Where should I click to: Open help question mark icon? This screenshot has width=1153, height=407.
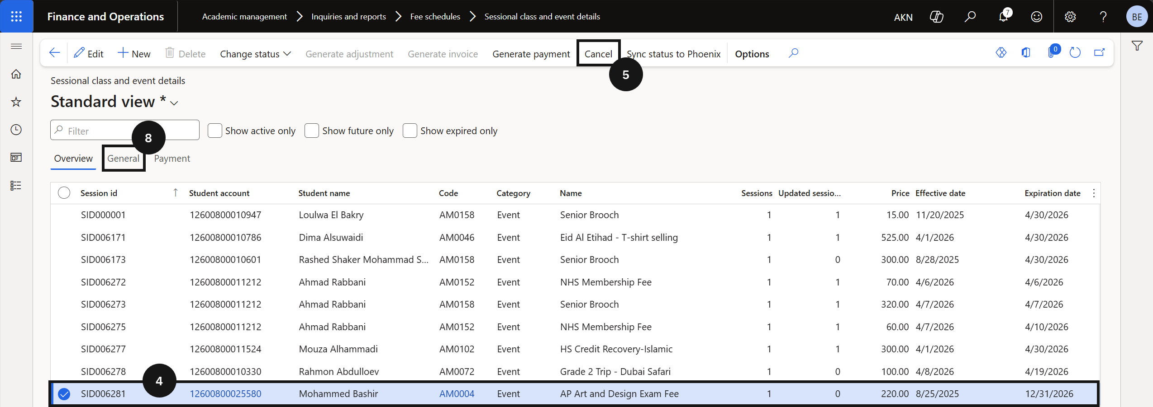1103,17
